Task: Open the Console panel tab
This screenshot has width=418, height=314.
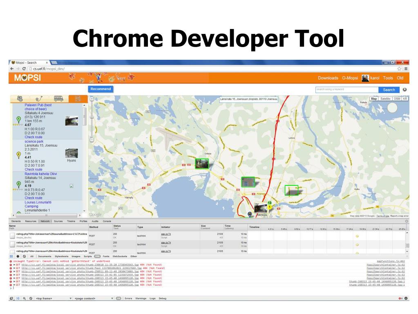Action: 107,221
